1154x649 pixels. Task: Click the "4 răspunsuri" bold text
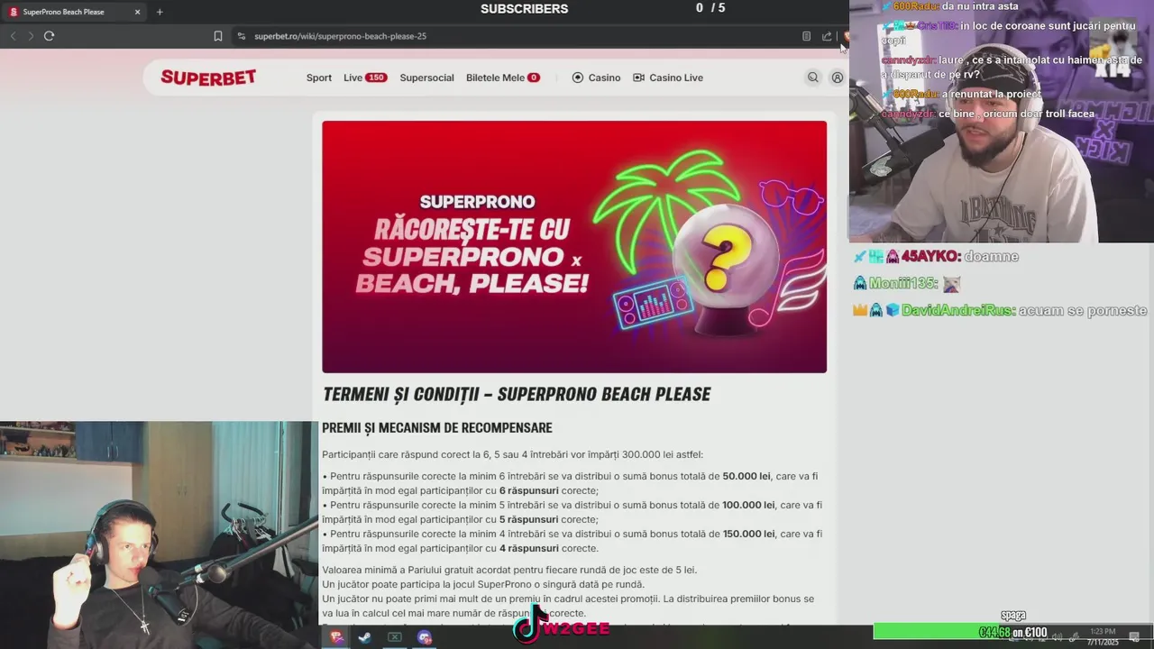pos(528,548)
